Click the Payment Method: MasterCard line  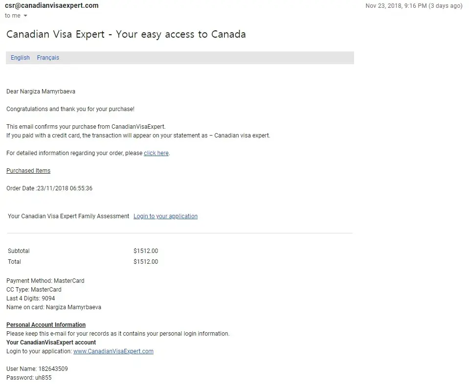pyautogui.click(x=45, y=281)
